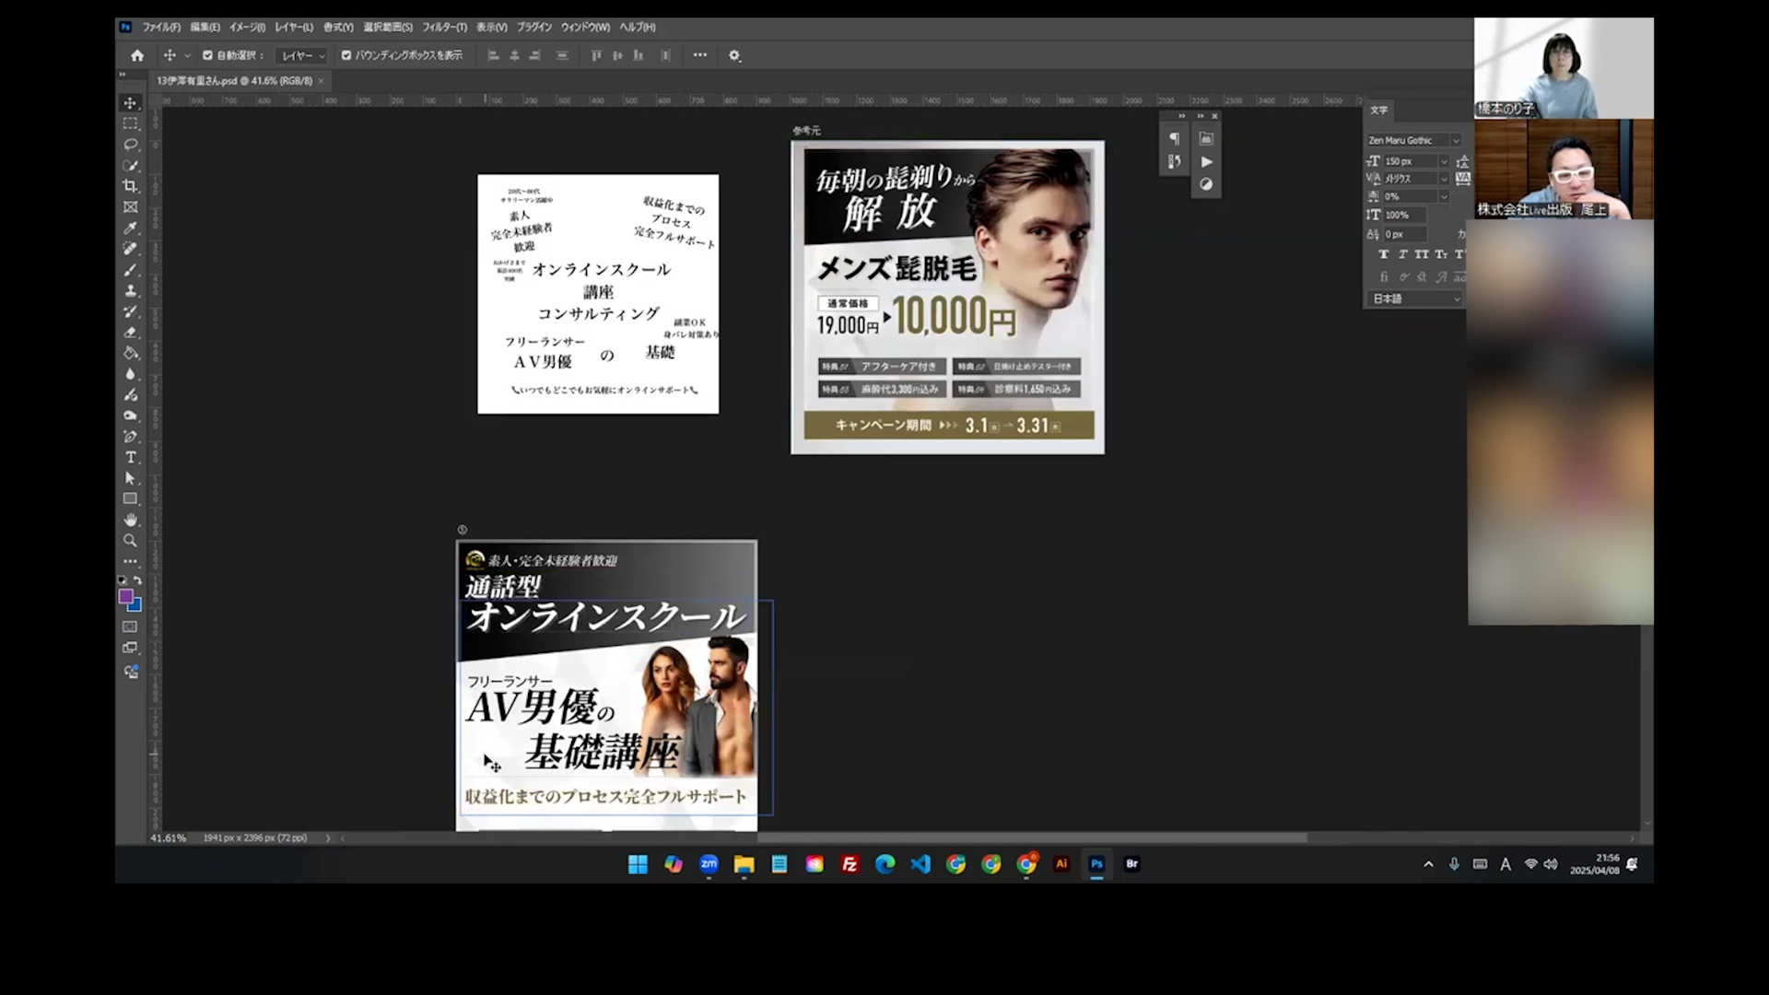Select the Crop tool

(130, 186)
